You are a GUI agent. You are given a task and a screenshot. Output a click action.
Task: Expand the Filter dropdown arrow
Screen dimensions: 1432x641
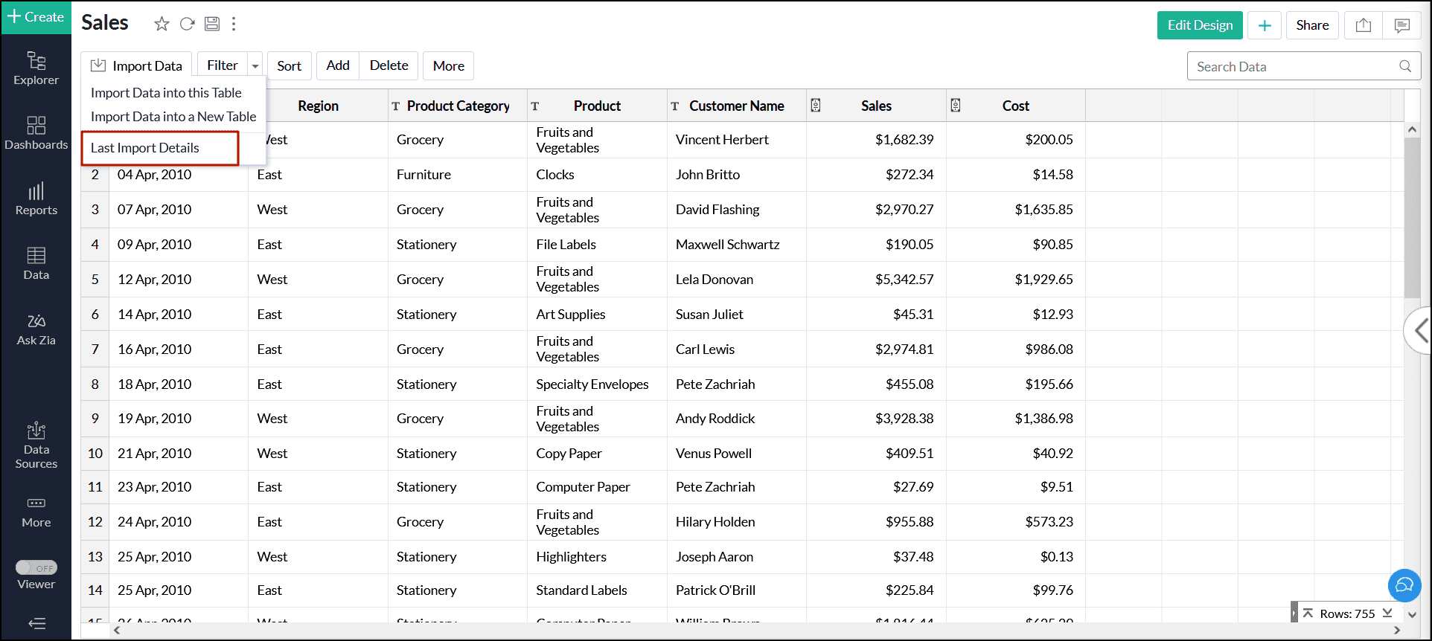(255, 66)
